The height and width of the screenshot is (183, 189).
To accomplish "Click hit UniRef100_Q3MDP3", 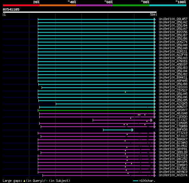I will click(x=173, y=166).
